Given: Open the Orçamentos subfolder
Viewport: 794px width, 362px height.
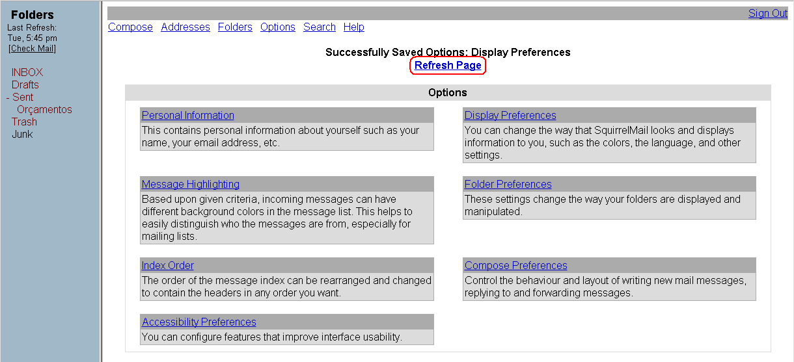Looking at the screenshot, I should [44, 109].
